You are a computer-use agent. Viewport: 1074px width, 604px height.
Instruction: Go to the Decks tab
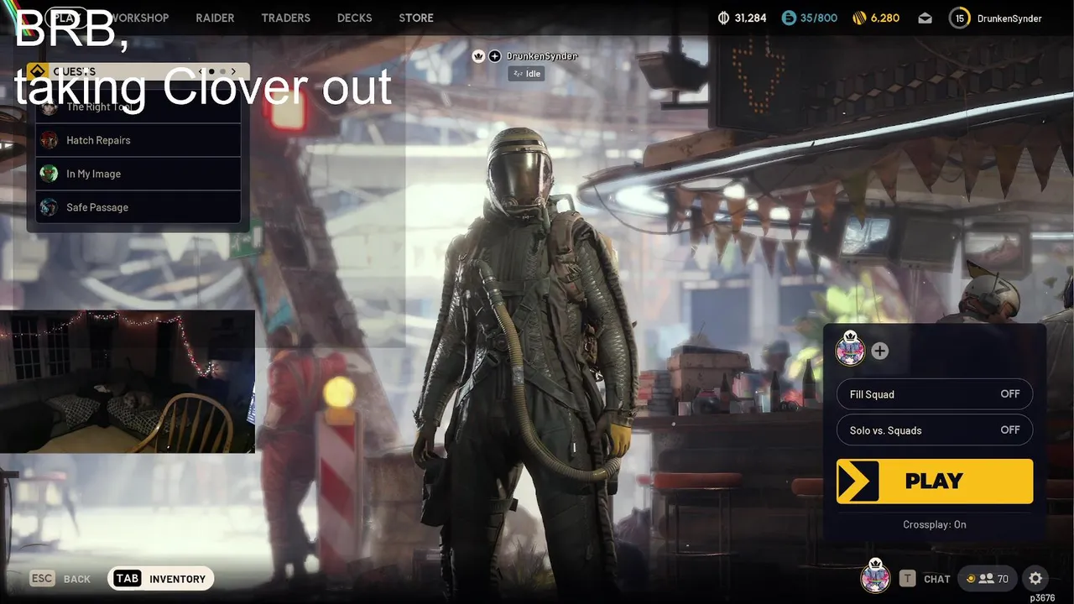point(354,18)
